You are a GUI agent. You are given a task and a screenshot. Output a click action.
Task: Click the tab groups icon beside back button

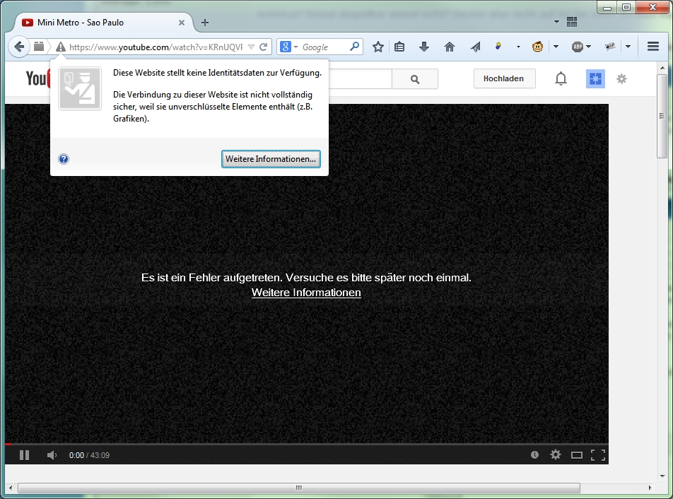[39, 47]
